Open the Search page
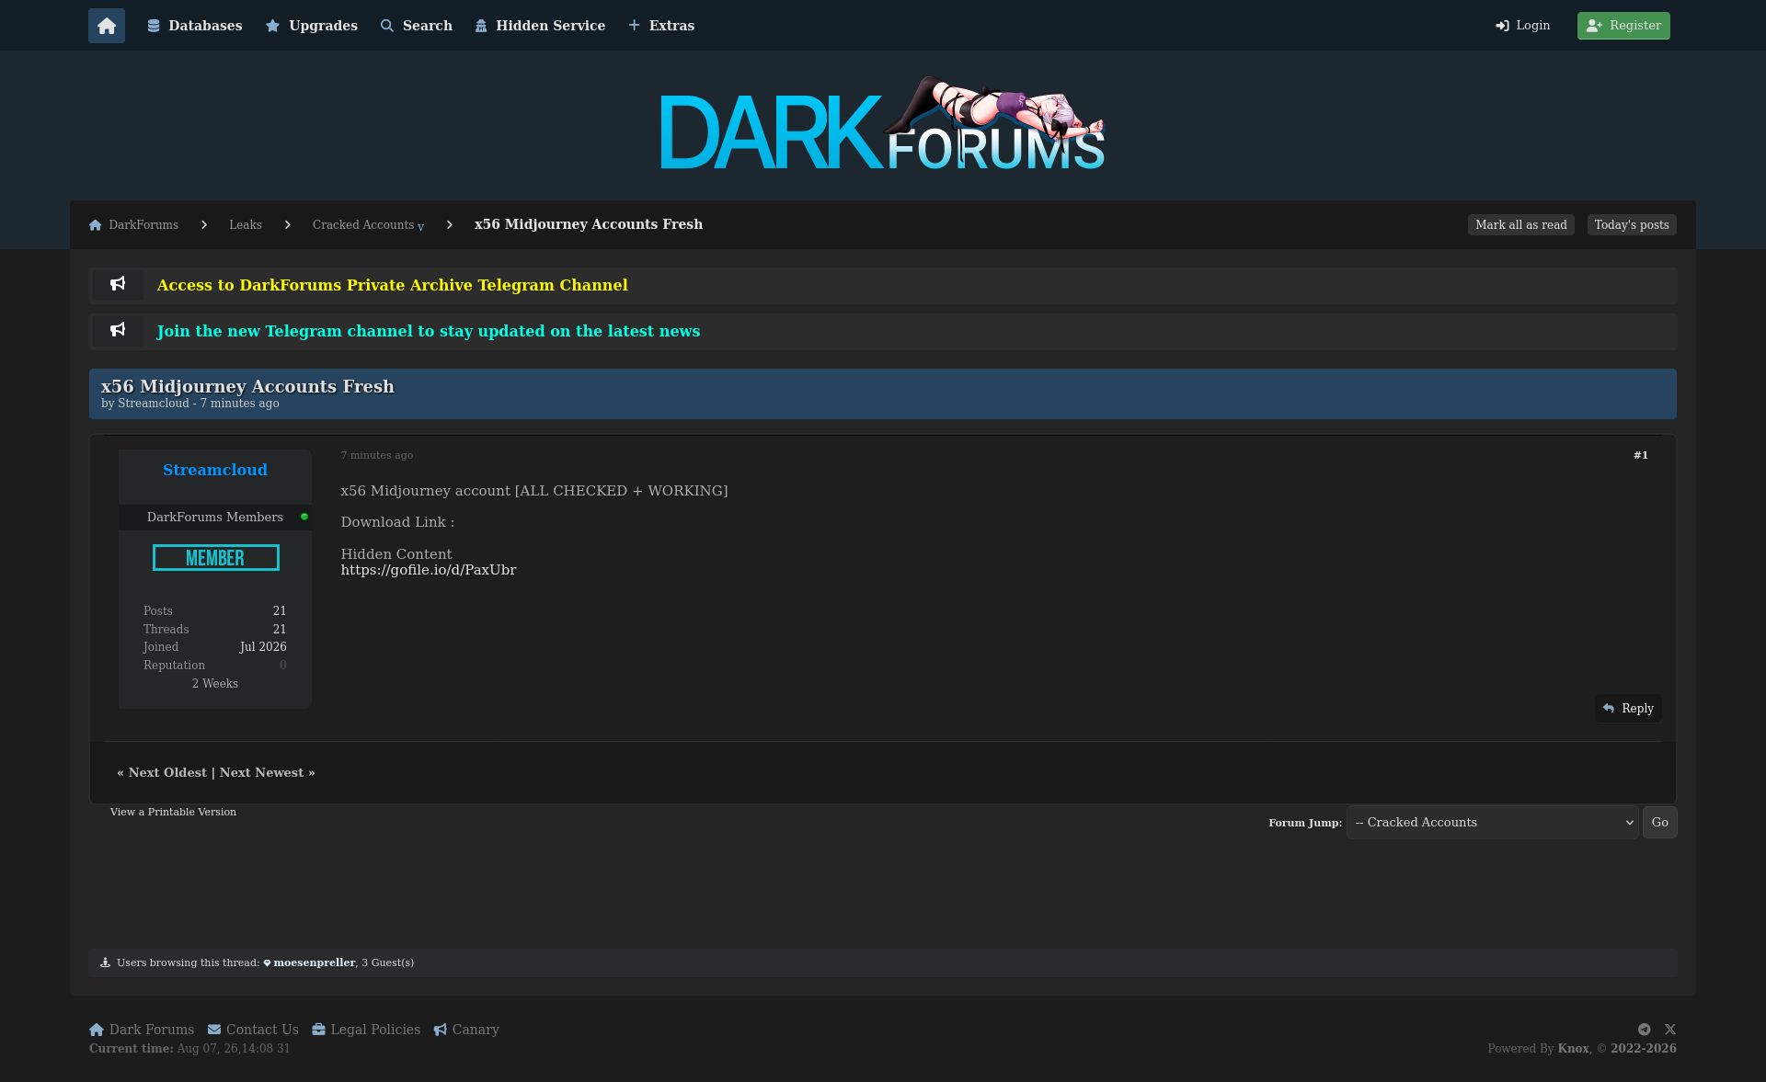 (417, 26)
